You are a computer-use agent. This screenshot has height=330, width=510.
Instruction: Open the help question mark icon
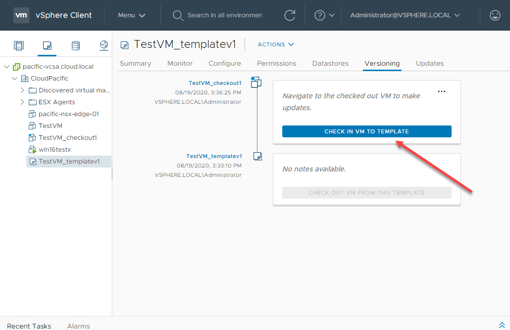[320, 15]
